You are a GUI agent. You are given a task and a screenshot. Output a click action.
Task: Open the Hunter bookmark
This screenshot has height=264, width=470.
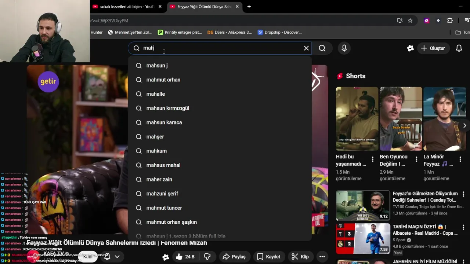pyautogui.click(x=97, y=32)
